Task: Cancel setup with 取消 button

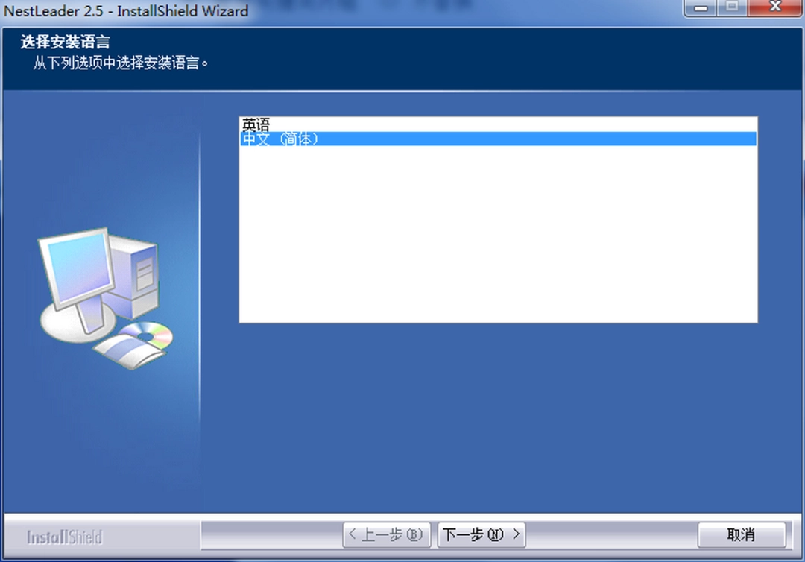Action: (742, 535)
